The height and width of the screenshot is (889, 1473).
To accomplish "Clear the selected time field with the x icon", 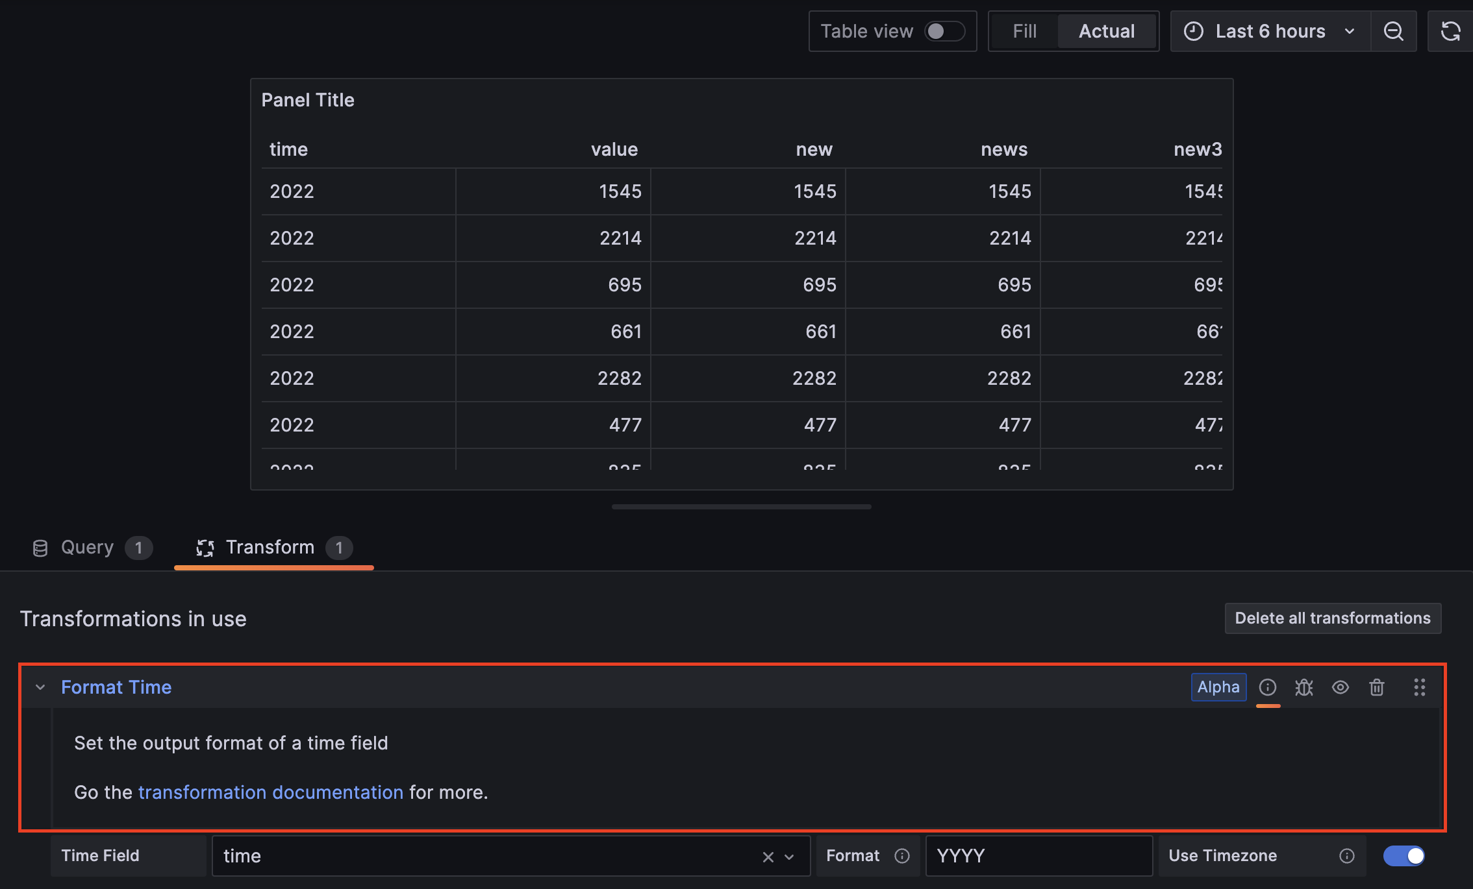I will (x=769, y=857).
